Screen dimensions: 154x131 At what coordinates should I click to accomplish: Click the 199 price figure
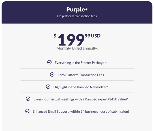click(71, 40)
